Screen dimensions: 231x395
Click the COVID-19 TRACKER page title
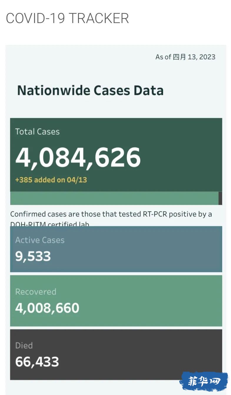(x=67, y=18)
